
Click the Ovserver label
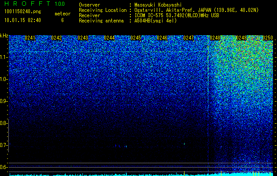tap(89, 5)
